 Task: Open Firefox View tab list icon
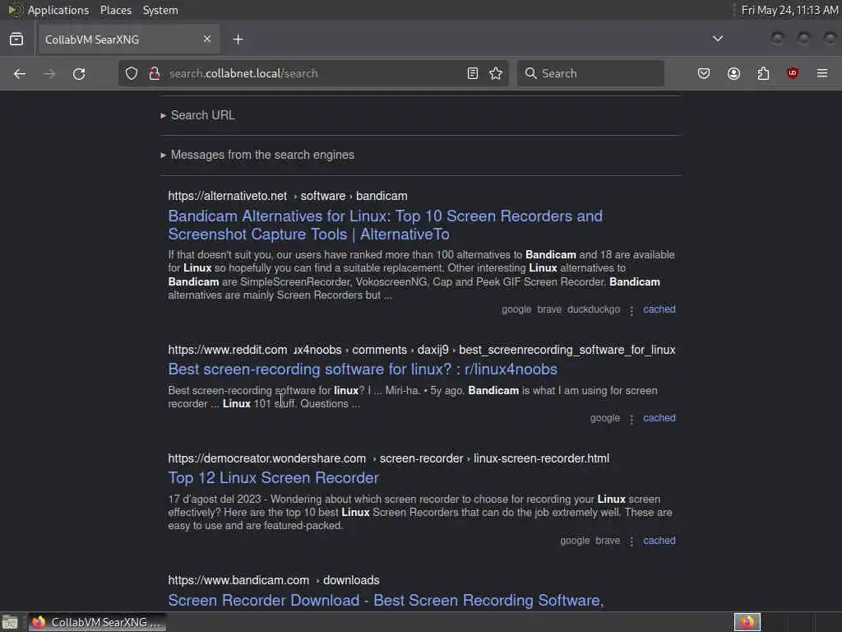tap(16, 39)
